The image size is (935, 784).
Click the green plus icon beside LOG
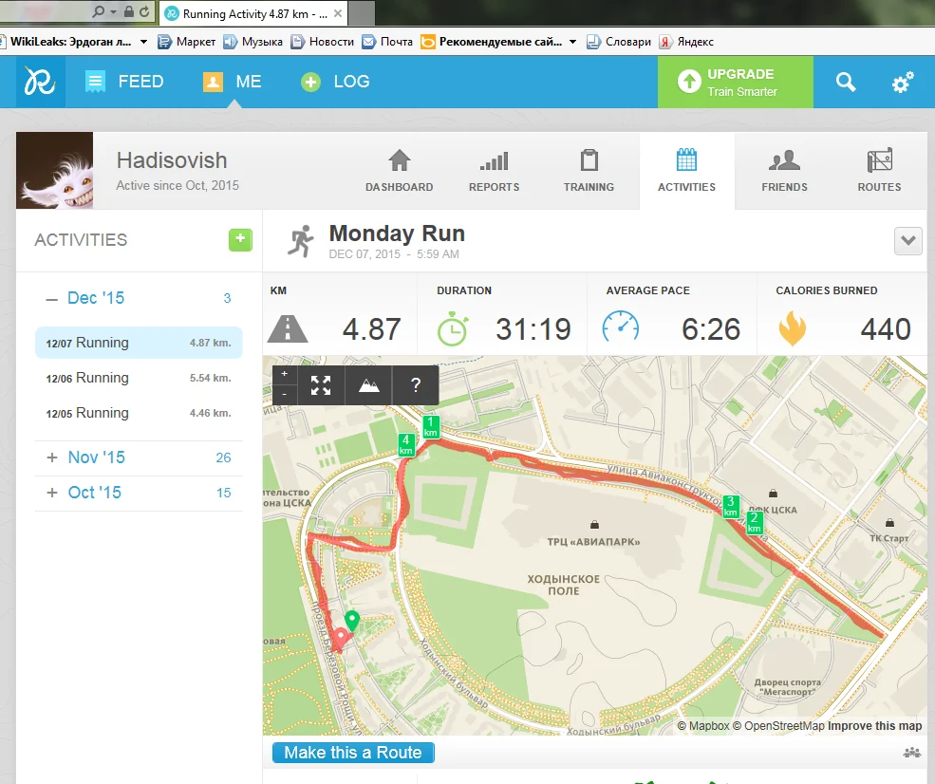(310, 82)
